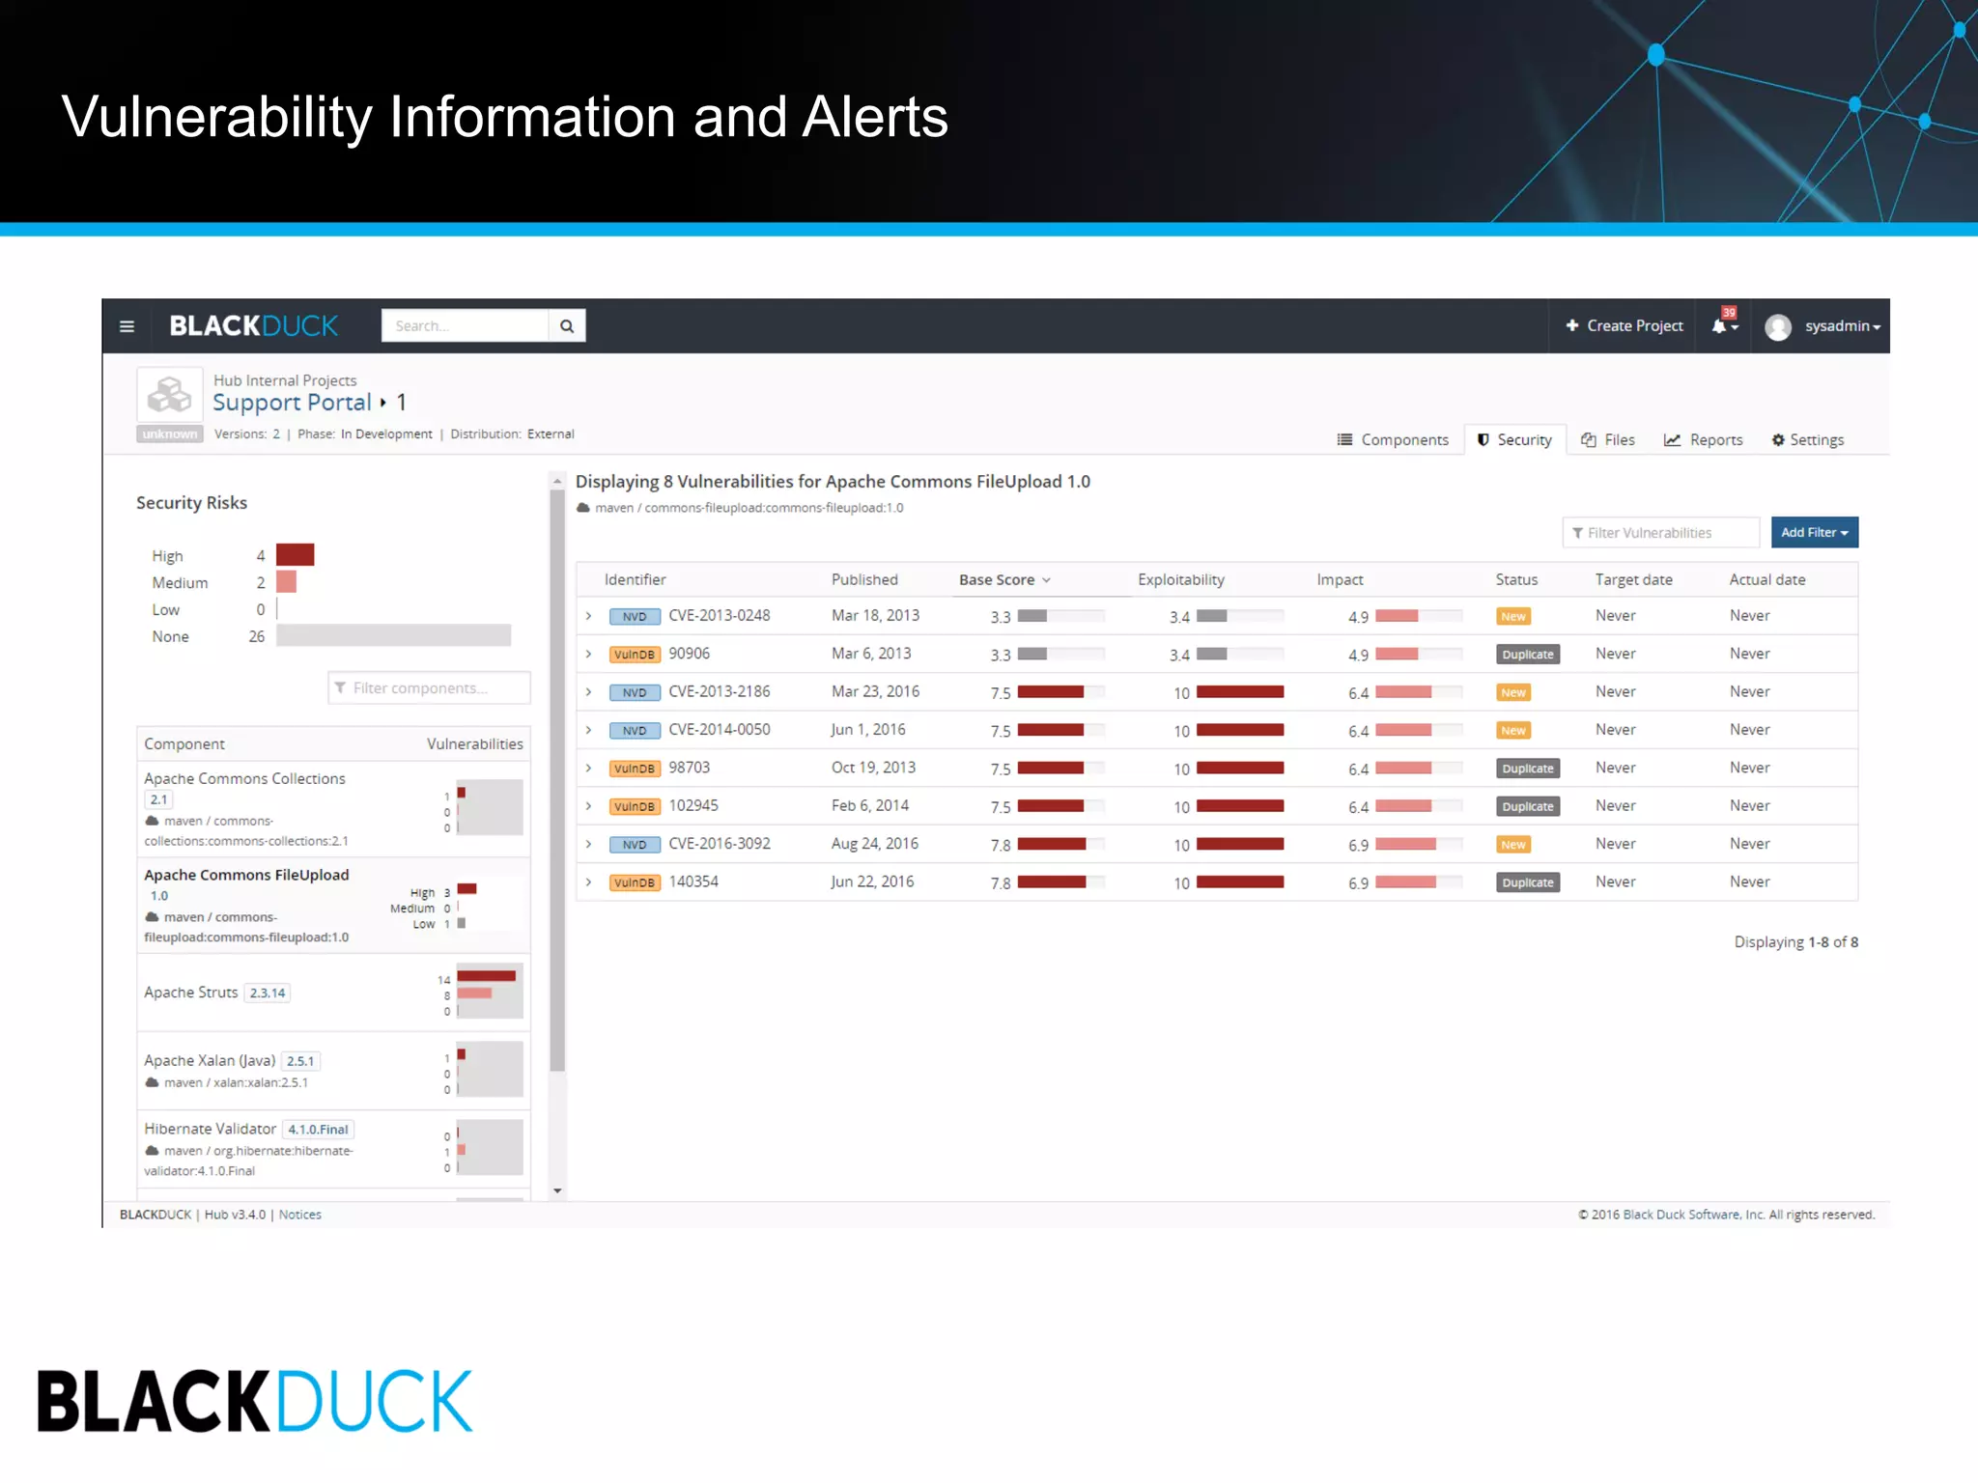Expand the 90906 vulnerability row

point(588,654)
